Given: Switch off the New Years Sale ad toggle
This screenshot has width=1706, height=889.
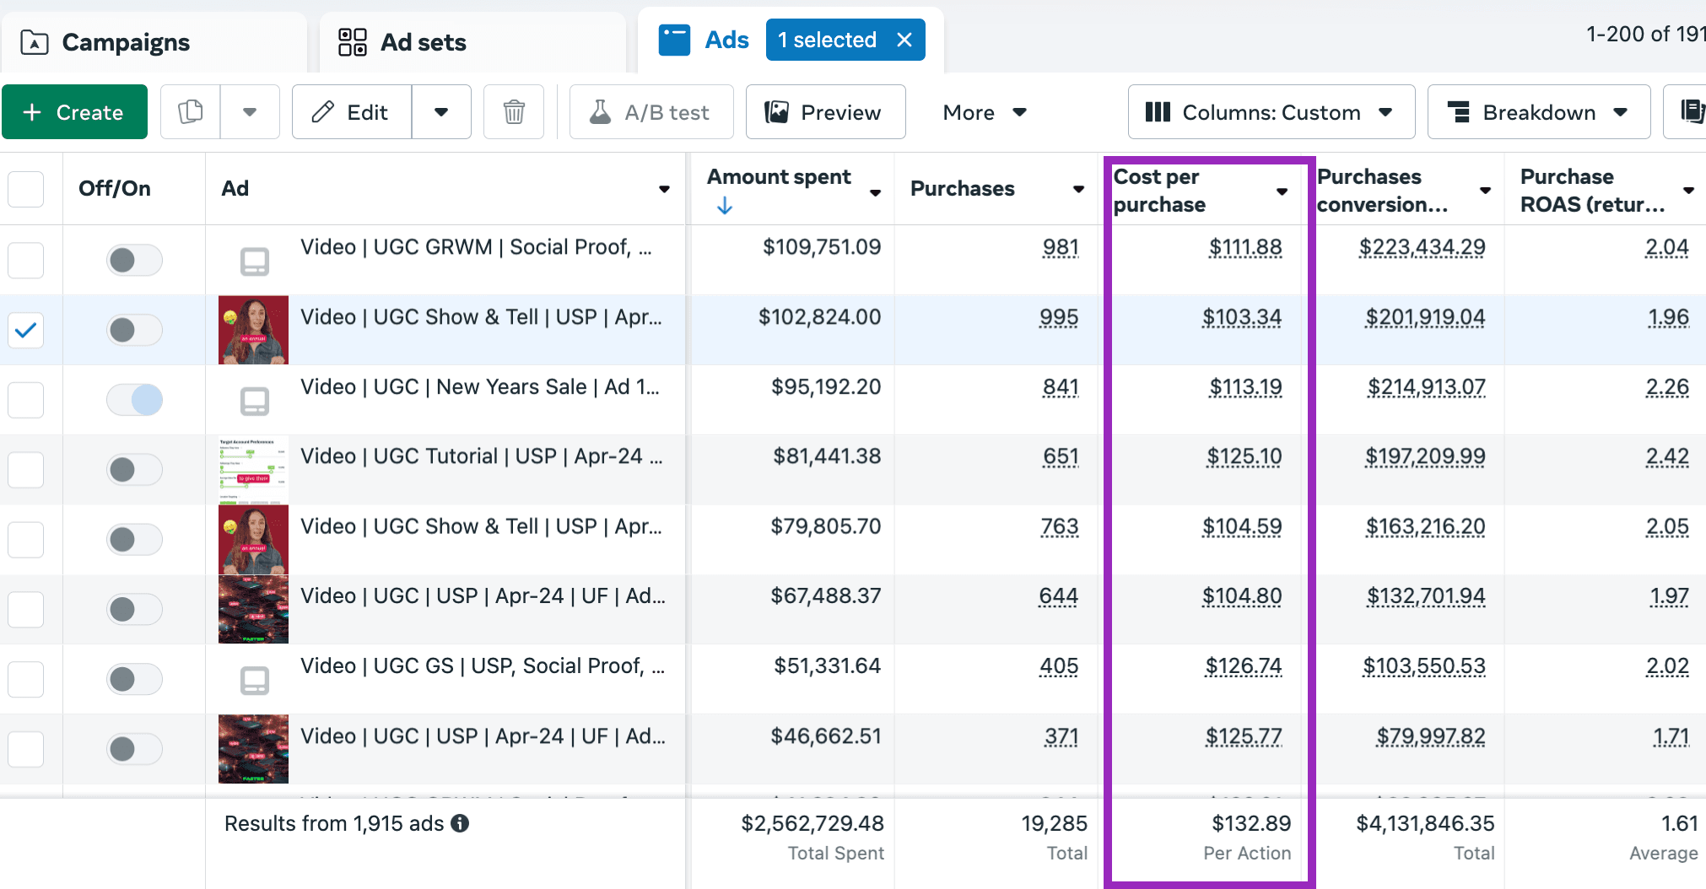Looking at the screenshot, I should [134, 400].
